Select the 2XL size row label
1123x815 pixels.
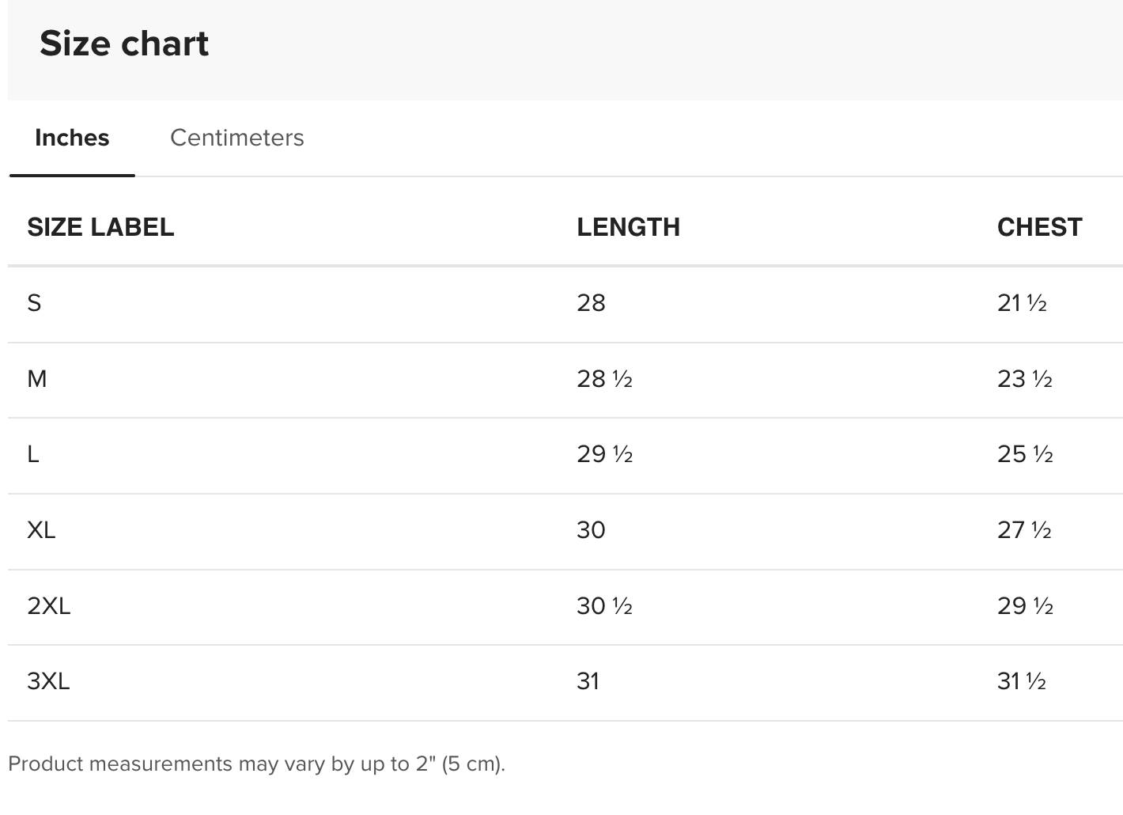pos(49,606)
